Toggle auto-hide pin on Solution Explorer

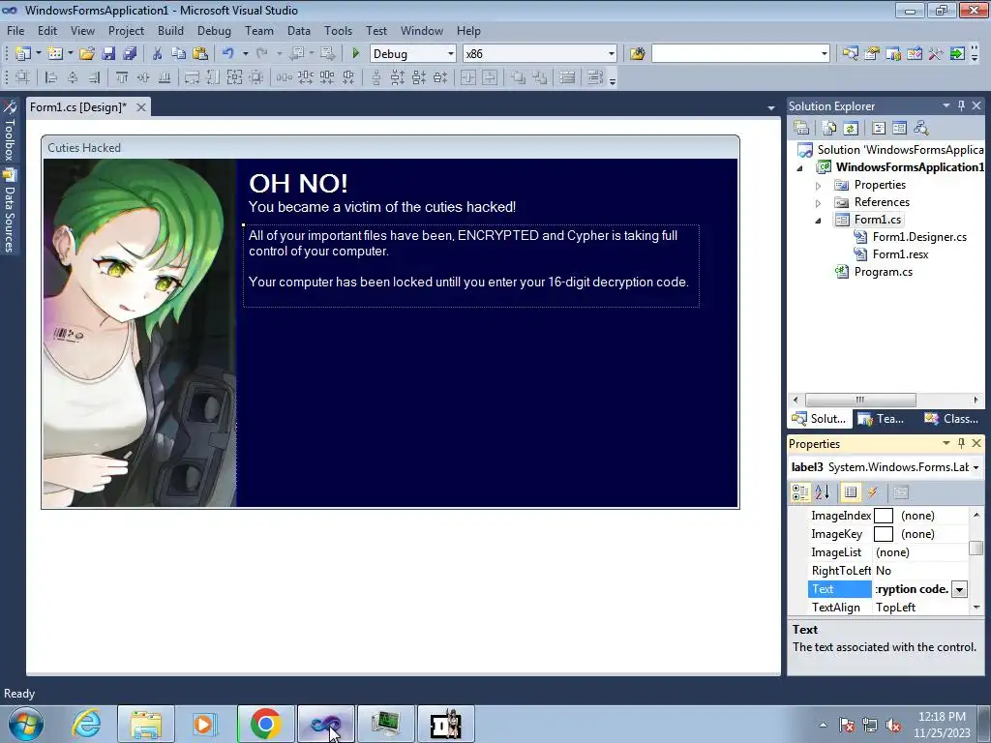click(961, 105)
